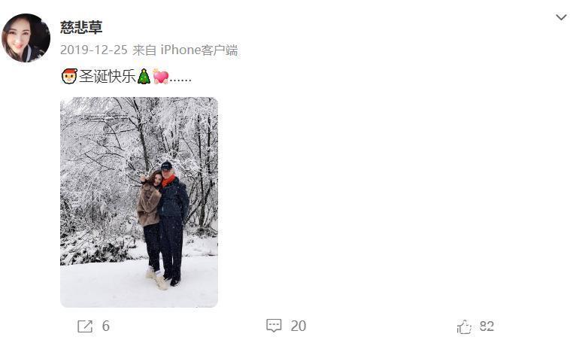Screen dimensions: 570x340
Task: Open the repost count 6
Action: [x=106, y=326]
